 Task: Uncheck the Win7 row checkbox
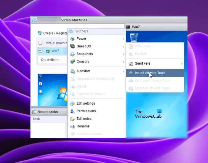(40, 51)
